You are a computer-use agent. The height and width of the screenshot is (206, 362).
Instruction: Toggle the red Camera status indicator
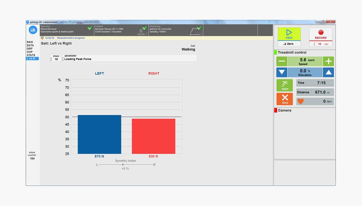tap(276, 110)
